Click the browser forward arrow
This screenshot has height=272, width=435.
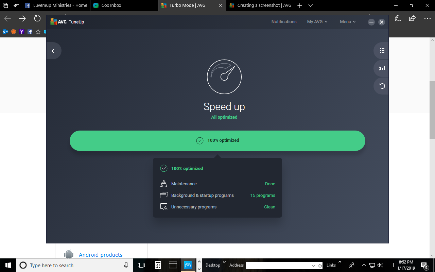(x=22, y=18)
